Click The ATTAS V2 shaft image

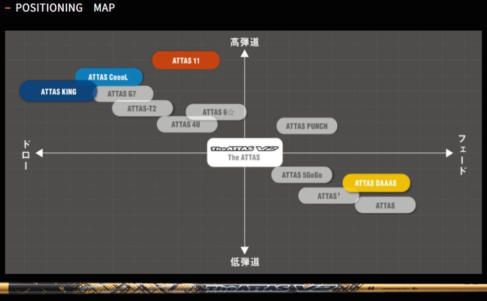click(x=243, y=287)
